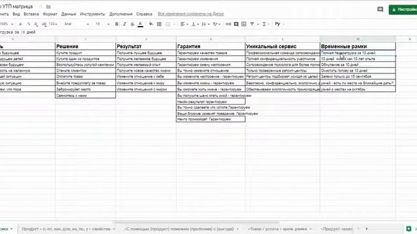Select the 'Результат' header cell
The height and width of the screenshot is (234, 417).
[146, 46]
